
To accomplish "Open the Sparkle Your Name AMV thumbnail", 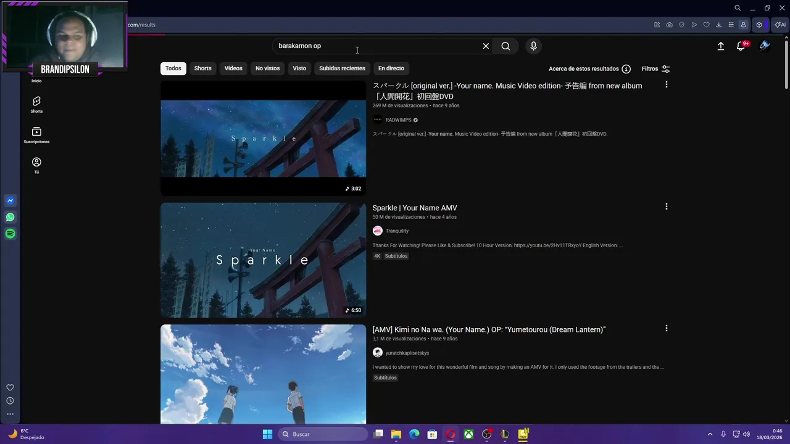I will click(264, 260).
